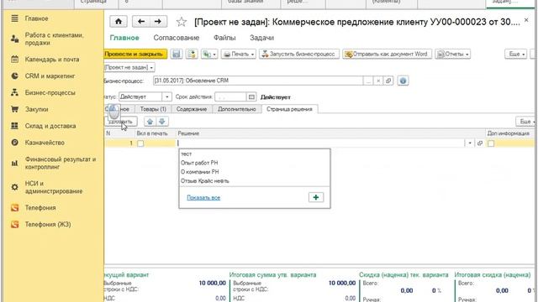Choose 'Отзыв Крайс нефть' from the list

tap(254, 181)
